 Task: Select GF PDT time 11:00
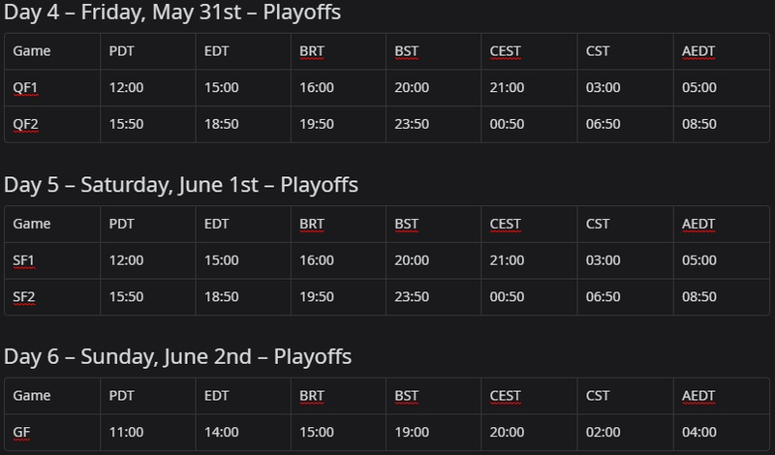tap(126, 433)
